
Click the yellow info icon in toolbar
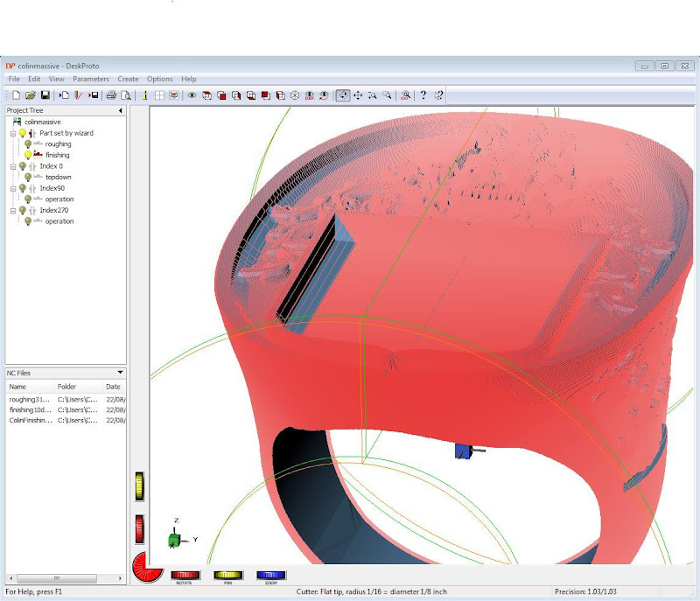point(145,94)
